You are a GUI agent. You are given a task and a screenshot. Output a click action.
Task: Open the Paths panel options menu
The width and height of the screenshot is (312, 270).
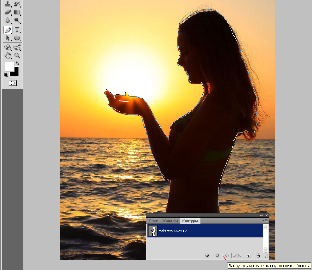pos(265,220)
